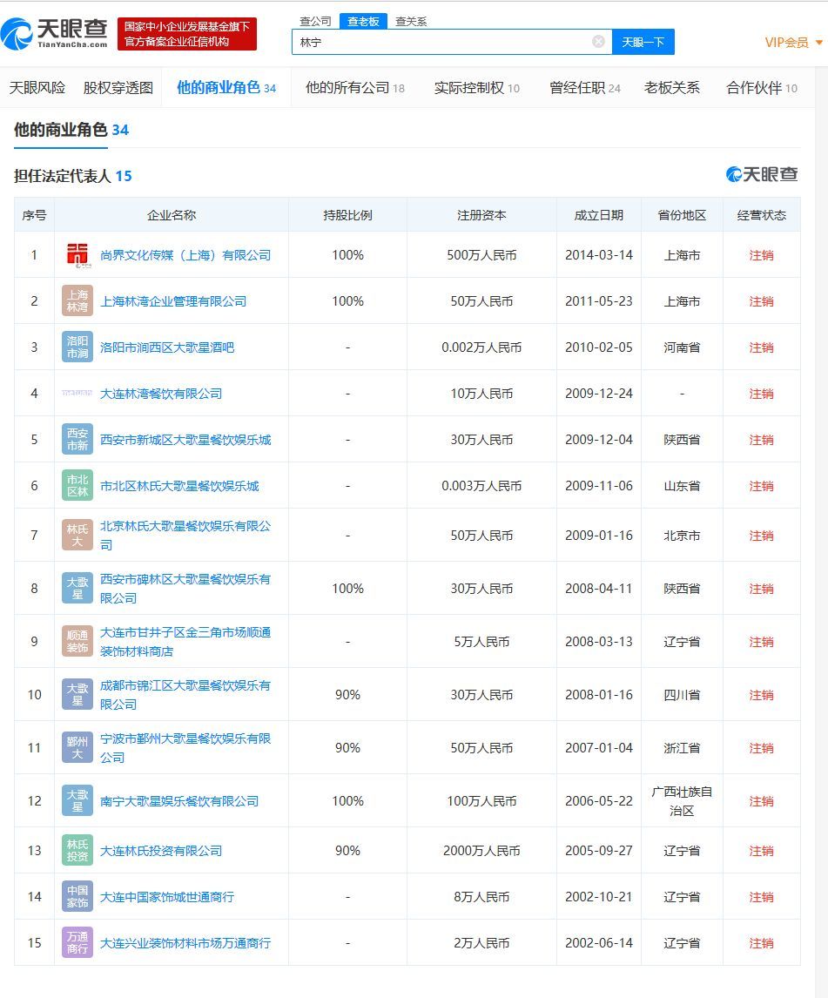Screen dimensions: 828x998
Task: Click the 经营状态 column header
Action: coord(762,215)
